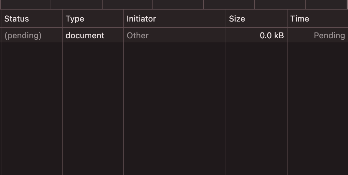Sort requests by the Type column header
The image size is (348, 175).
[x=93, y=19]
